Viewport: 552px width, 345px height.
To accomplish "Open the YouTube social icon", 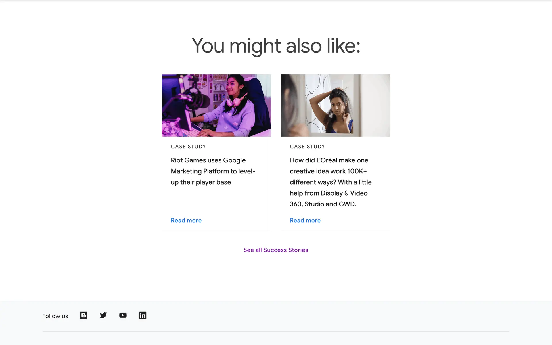I will tap(123, 315).
